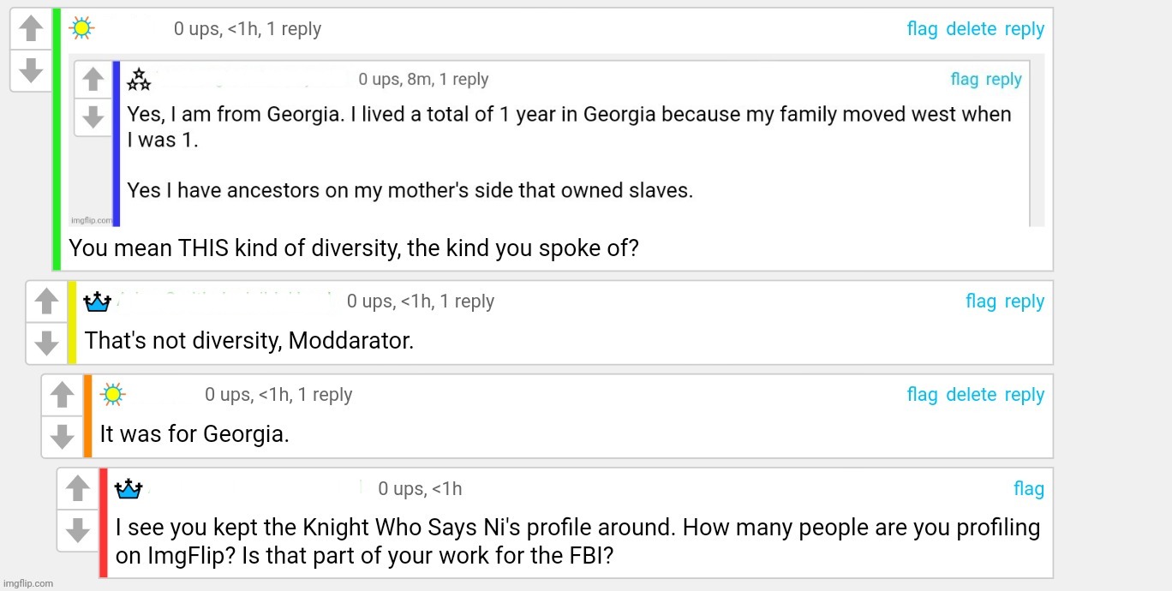Click the three-star icon on the nested comment
1172x591 pixels.
[139, 80]
